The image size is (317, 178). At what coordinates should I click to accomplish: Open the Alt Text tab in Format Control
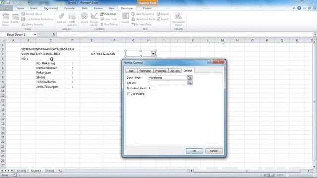tap(175, 71)
